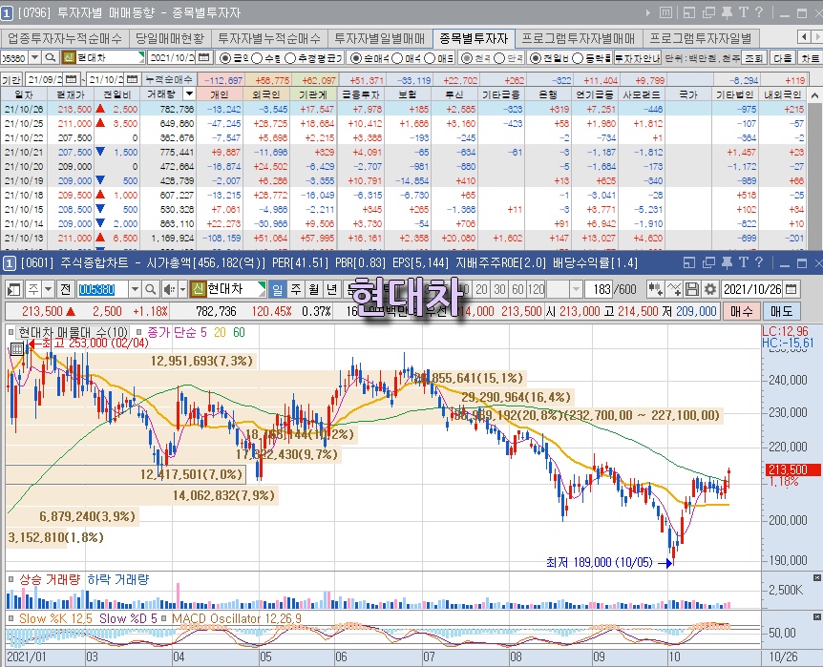Click the search magnifier in chart window toolbar

tap(150, 289)
